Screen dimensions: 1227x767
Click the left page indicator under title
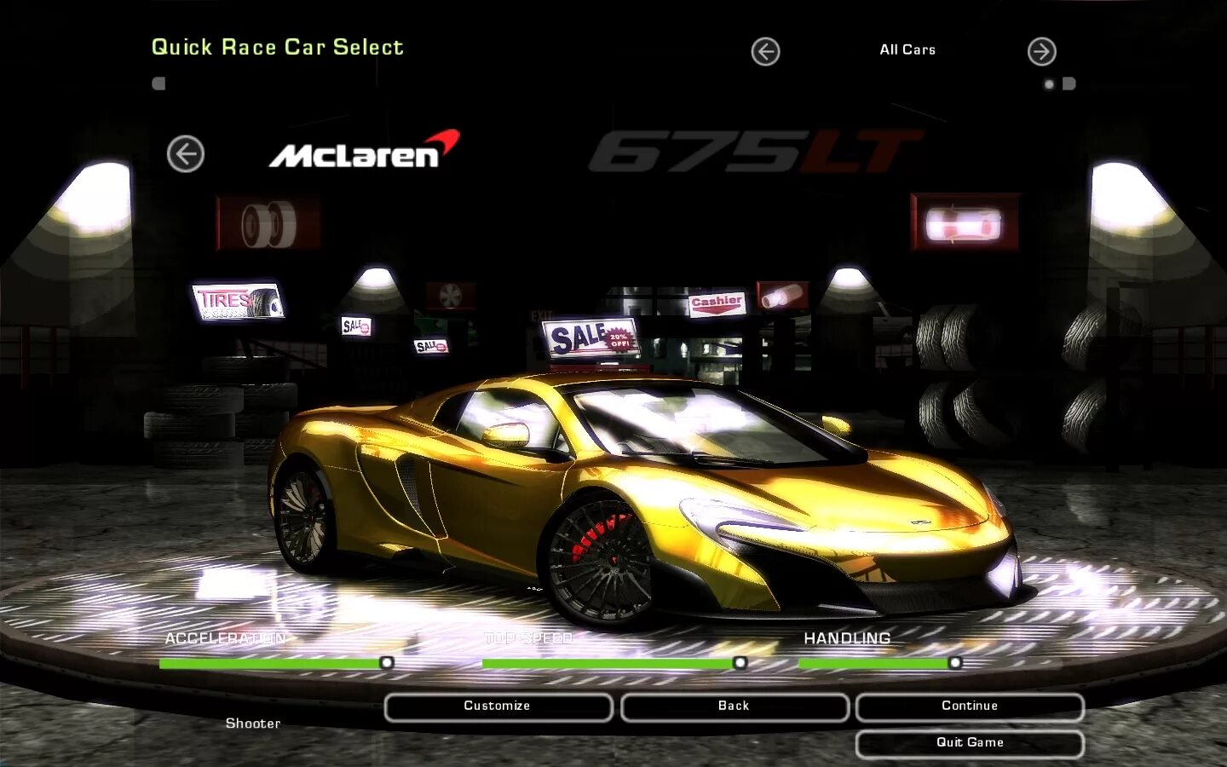[x=158, y=84]
